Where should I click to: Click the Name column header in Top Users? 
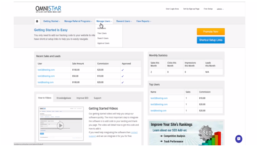click(x=153, y=92)
